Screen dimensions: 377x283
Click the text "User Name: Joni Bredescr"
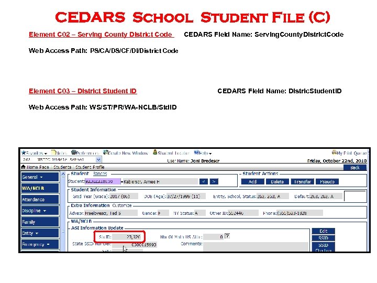(193, 161)
